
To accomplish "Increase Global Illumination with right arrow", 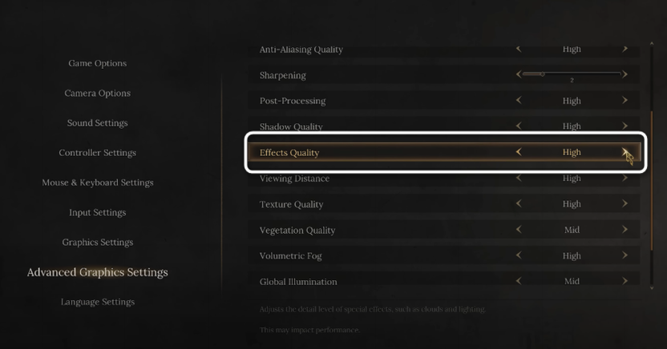I will coord(625,282).
